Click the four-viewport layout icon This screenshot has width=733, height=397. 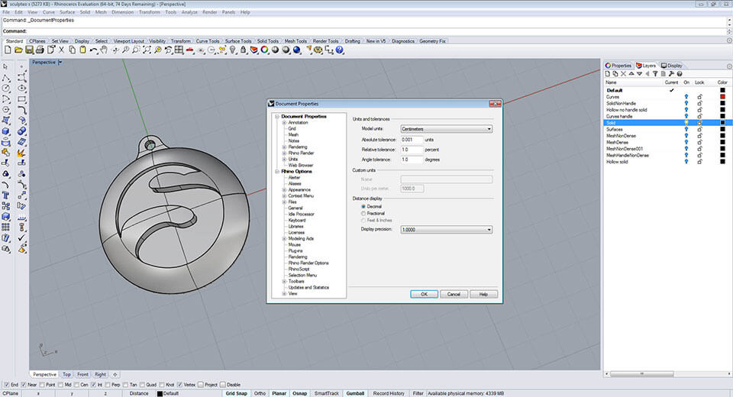[x=179, y=50]
